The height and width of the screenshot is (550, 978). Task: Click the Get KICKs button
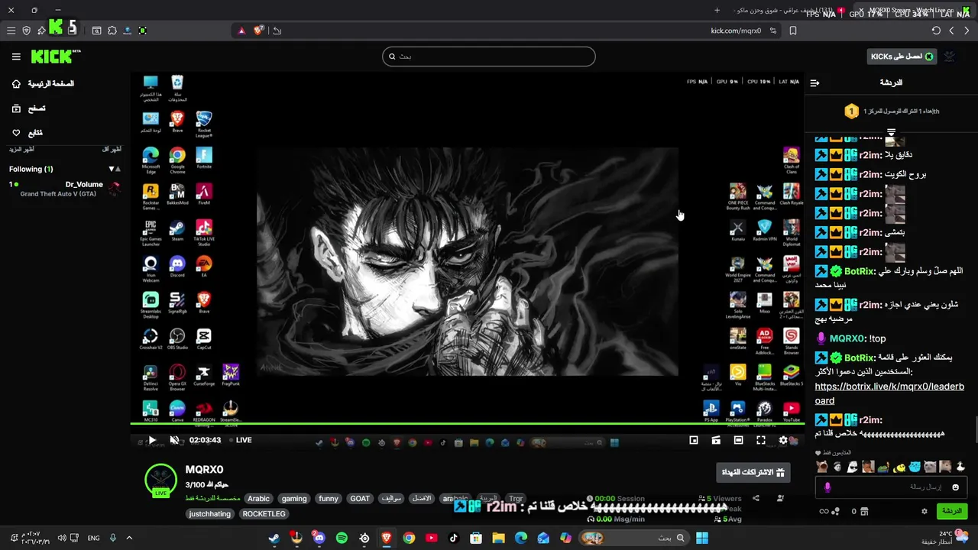(902, 57)
